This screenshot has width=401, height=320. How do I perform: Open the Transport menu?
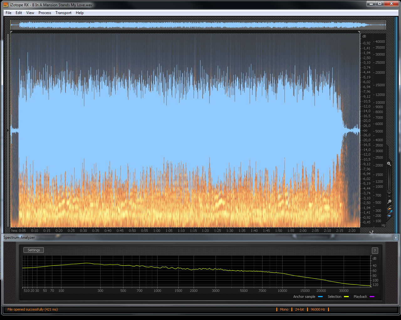[63, 13]
